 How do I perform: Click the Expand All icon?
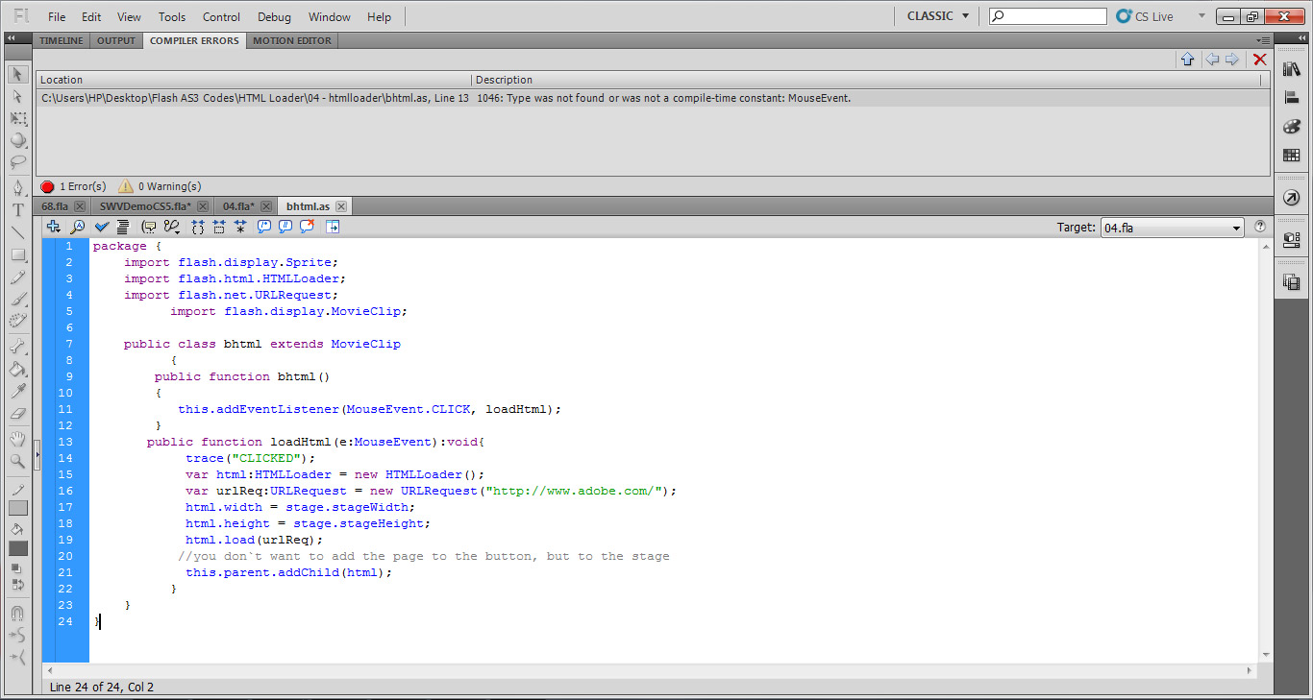pyautogui.click(x=240, y=227)
